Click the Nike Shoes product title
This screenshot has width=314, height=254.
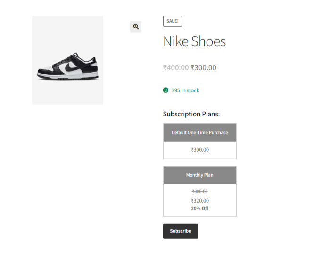tap(194, 41)
